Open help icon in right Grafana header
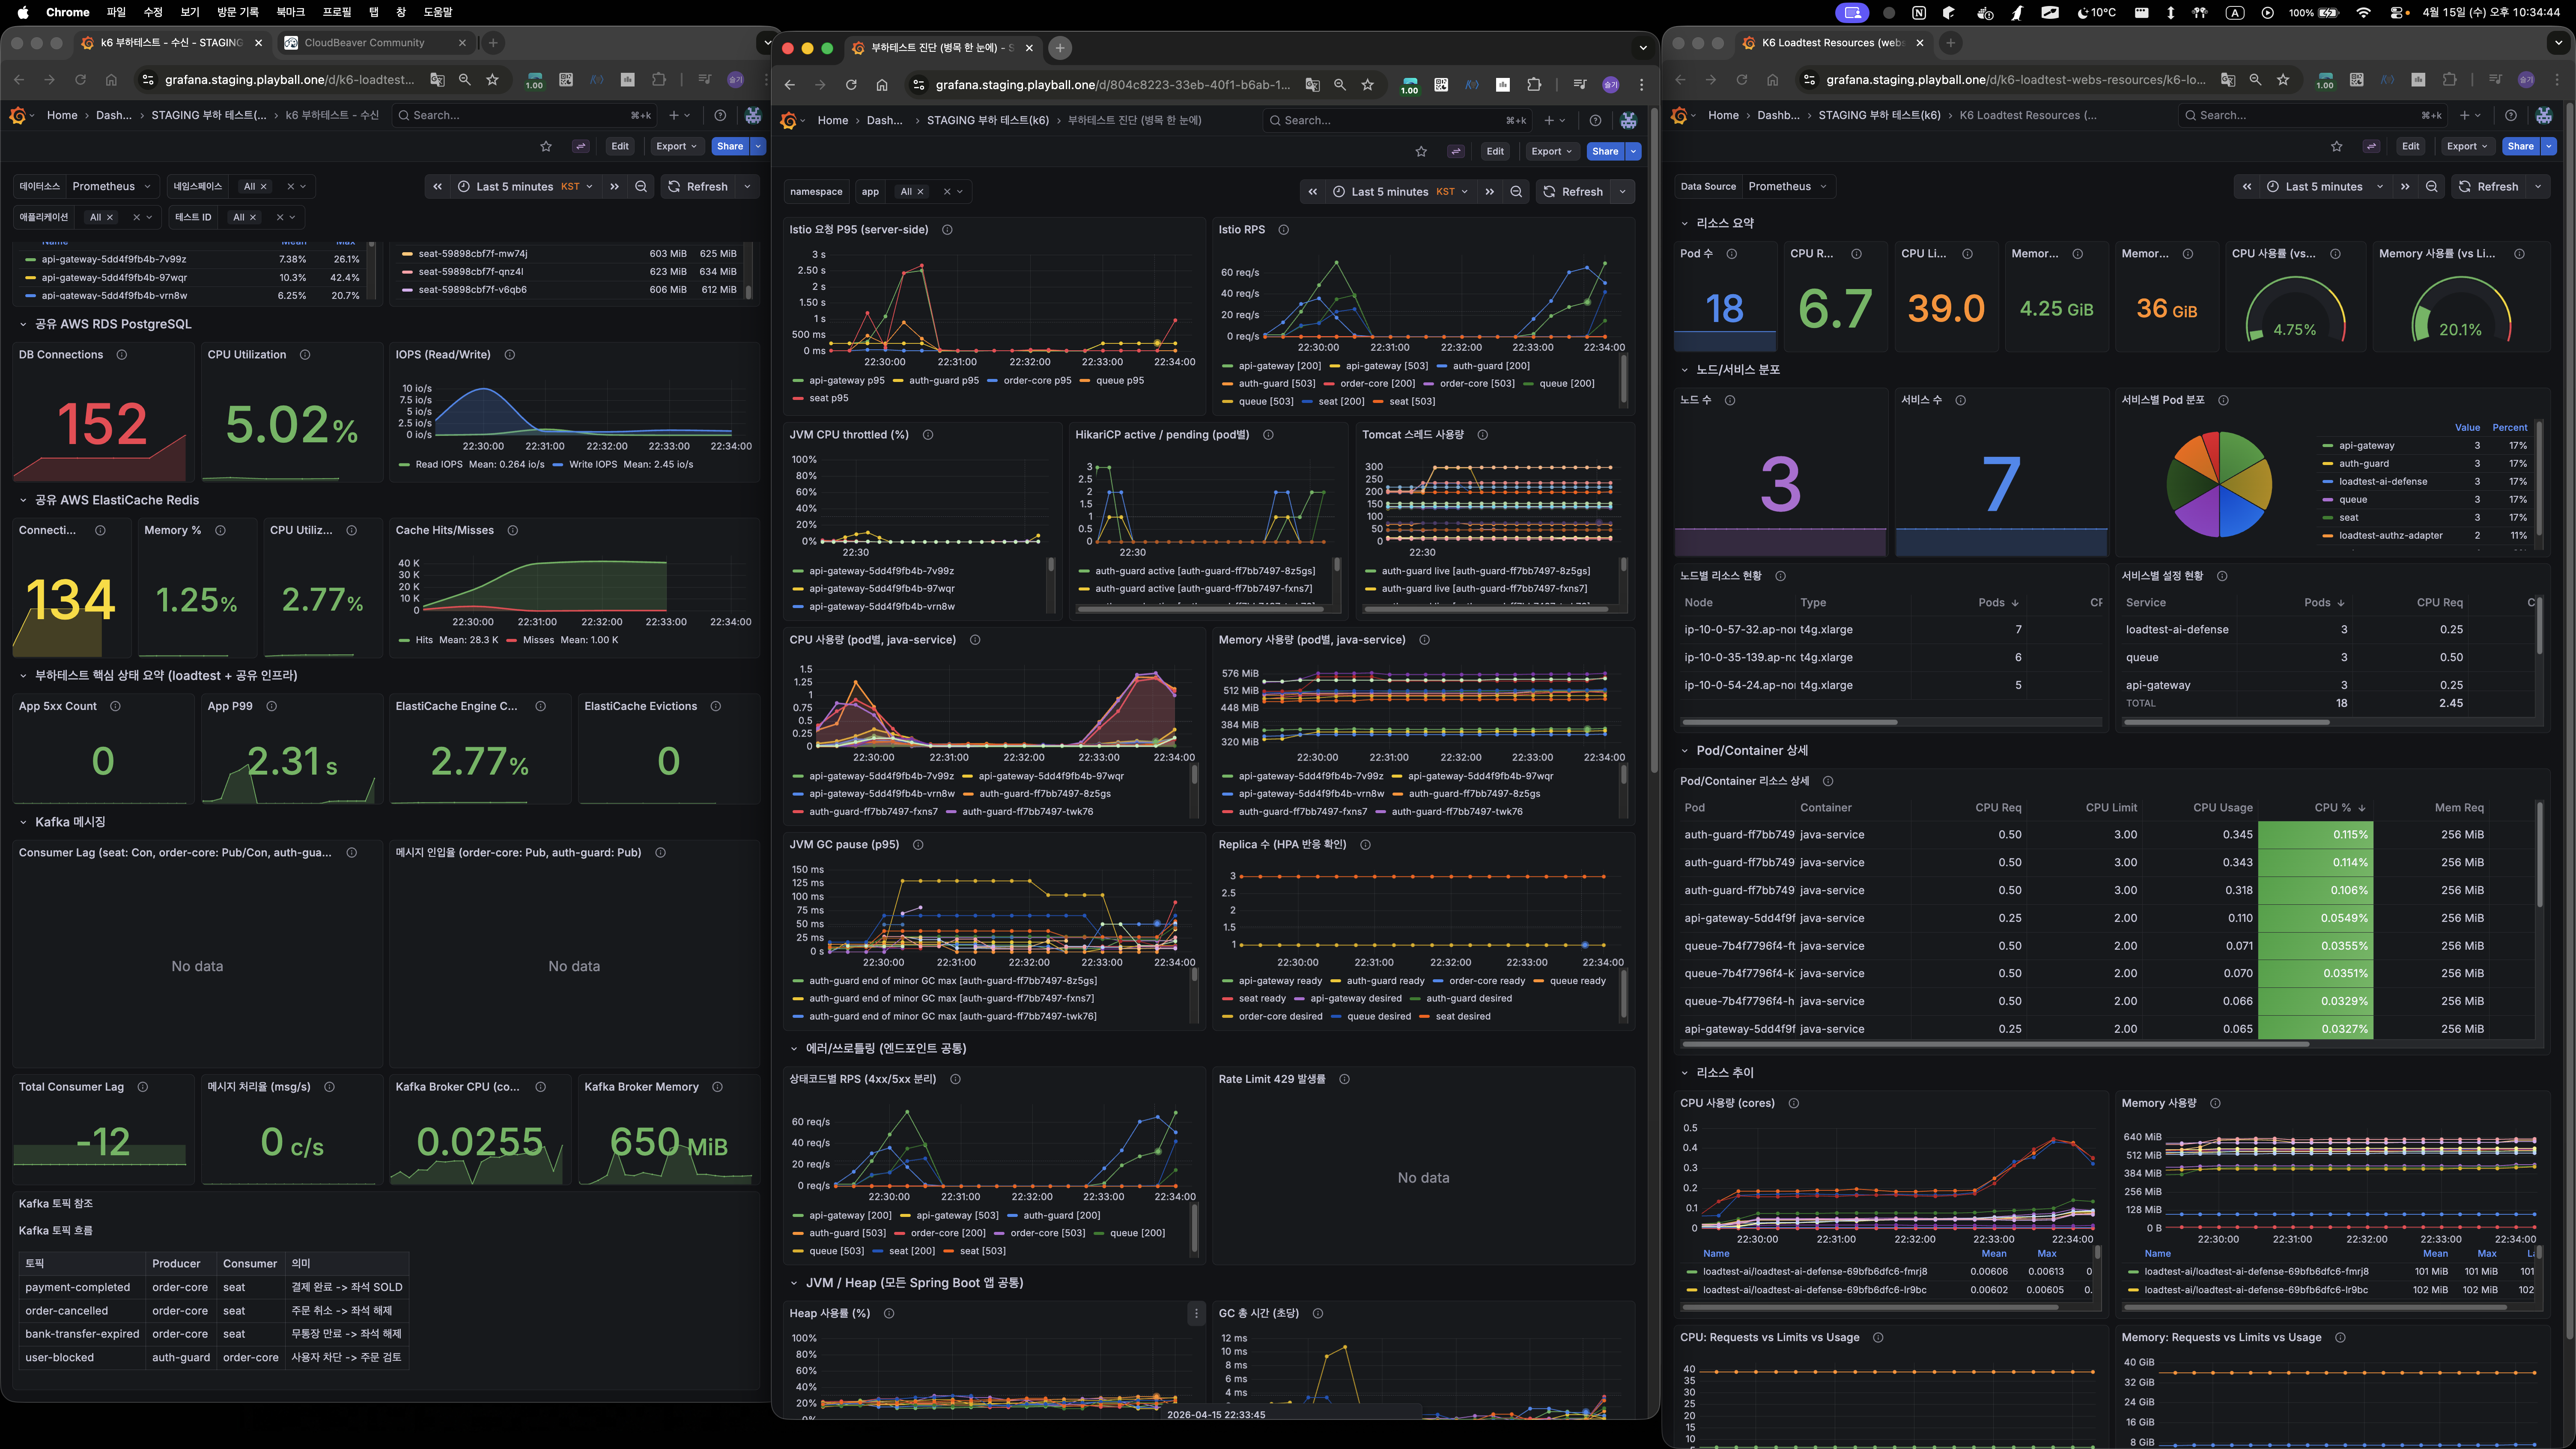Image resolution: width=2576 pixels, height=1449 pixels. pyautogui.click(x=2510, y=115)
